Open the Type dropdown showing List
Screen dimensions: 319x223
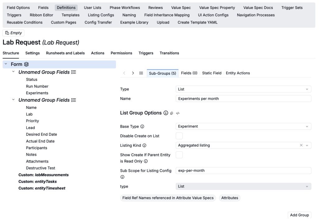[243, 89]
